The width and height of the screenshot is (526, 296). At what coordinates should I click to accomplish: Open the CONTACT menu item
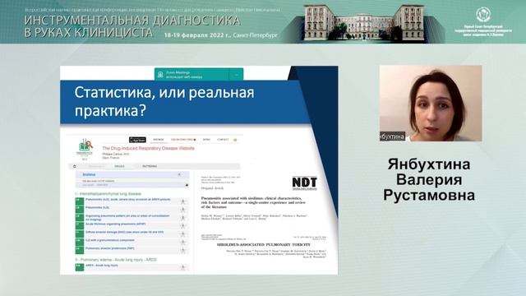coord(223,140)
